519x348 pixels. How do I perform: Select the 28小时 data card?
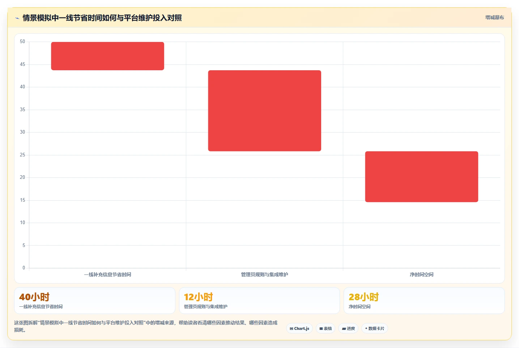click(x=424, y=301)
